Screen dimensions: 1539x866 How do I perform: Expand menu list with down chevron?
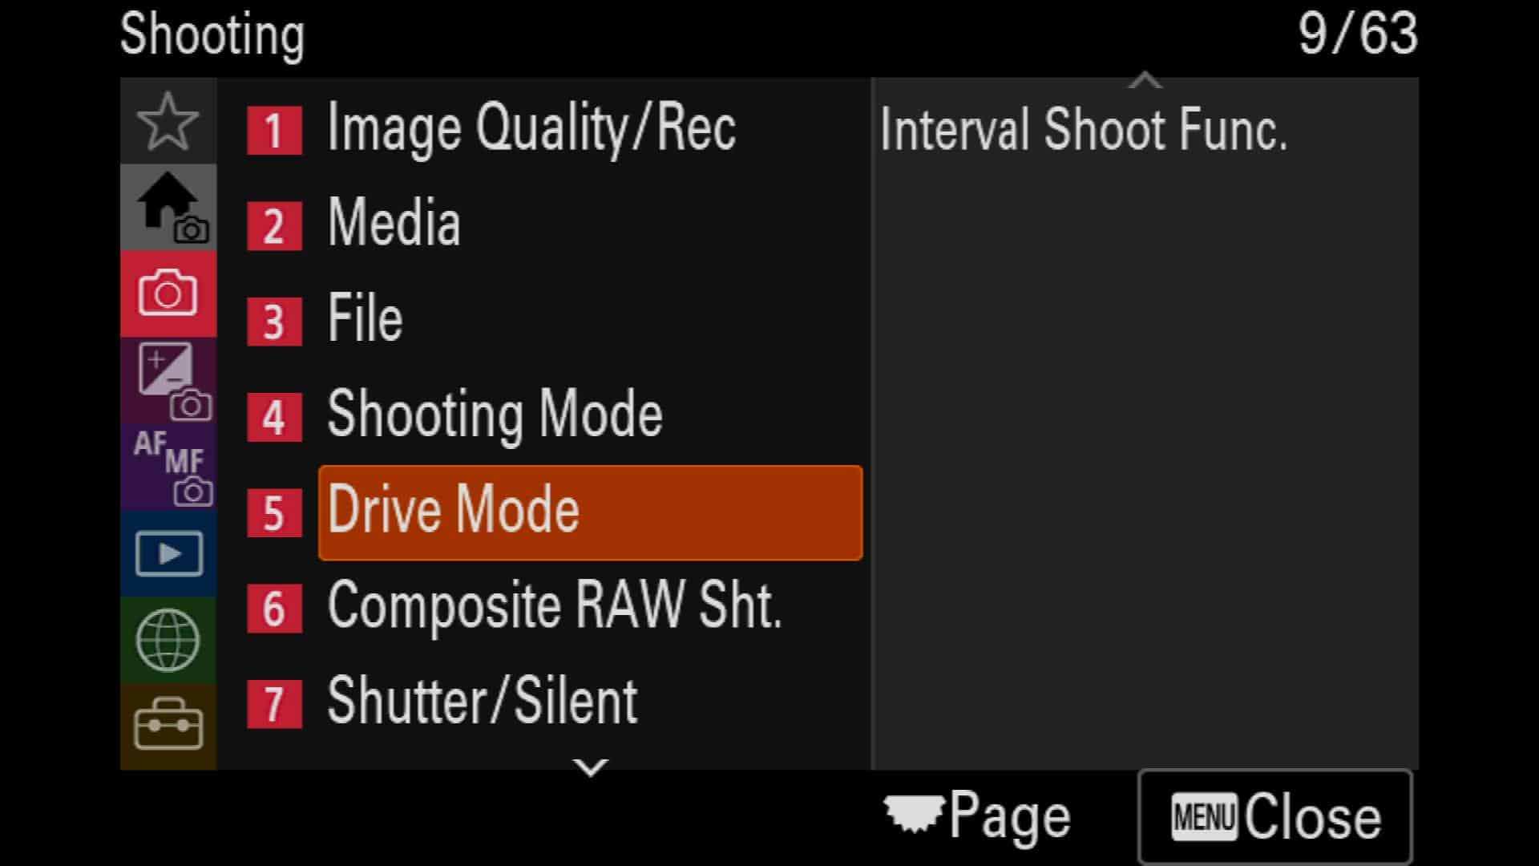[591, 767]
